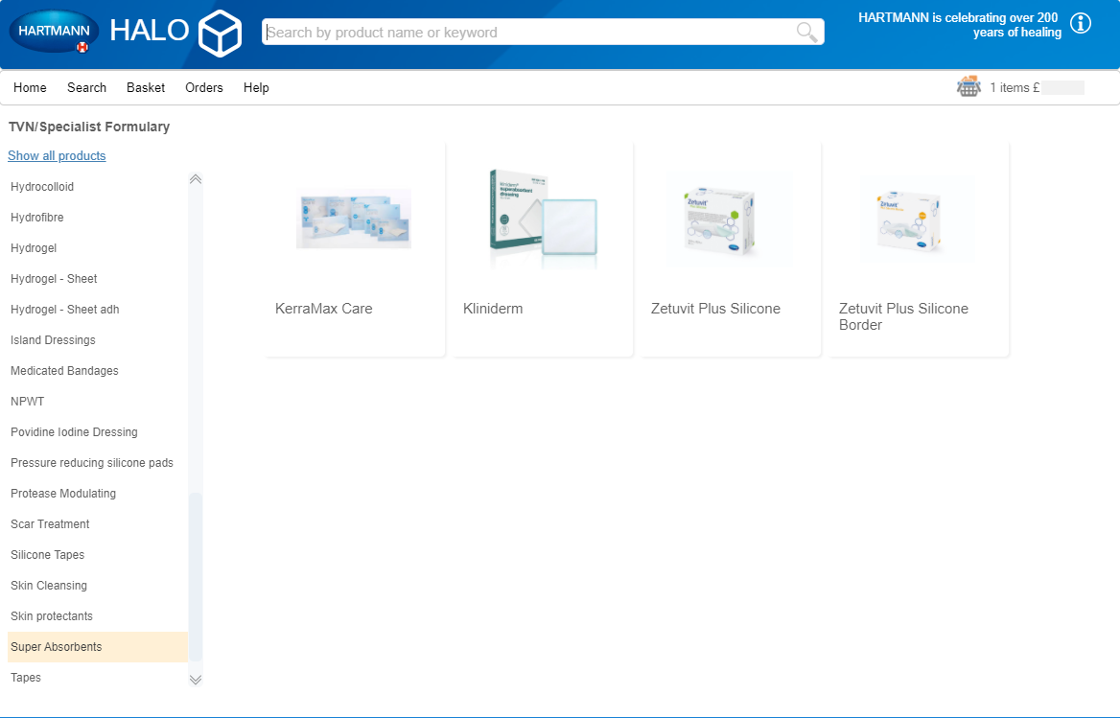Select the Protease Modulating category
1120x718 pixels.
[x=98, y=494]
